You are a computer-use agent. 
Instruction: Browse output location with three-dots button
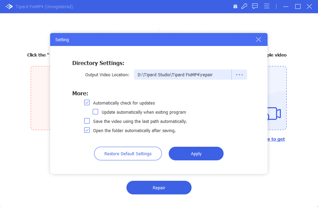[239, 75]
